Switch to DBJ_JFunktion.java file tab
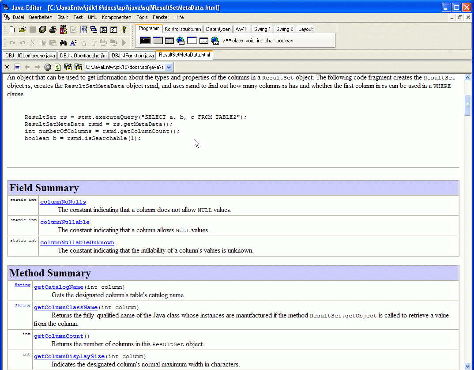This screenshot has height=370, width=474. (132, 56)
